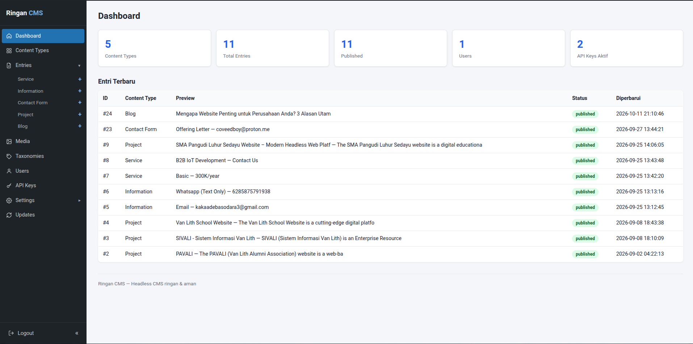Image resolution: width=693 pixels, height=344 pixels.
Task: Click date '2026-09-02 04:22:13'
Action: point(640,254)
